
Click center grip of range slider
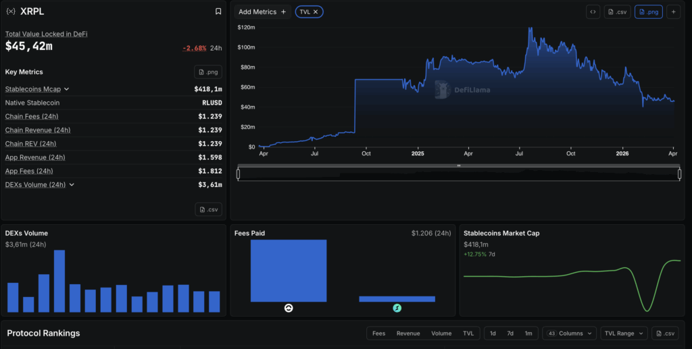click(459, 165)
